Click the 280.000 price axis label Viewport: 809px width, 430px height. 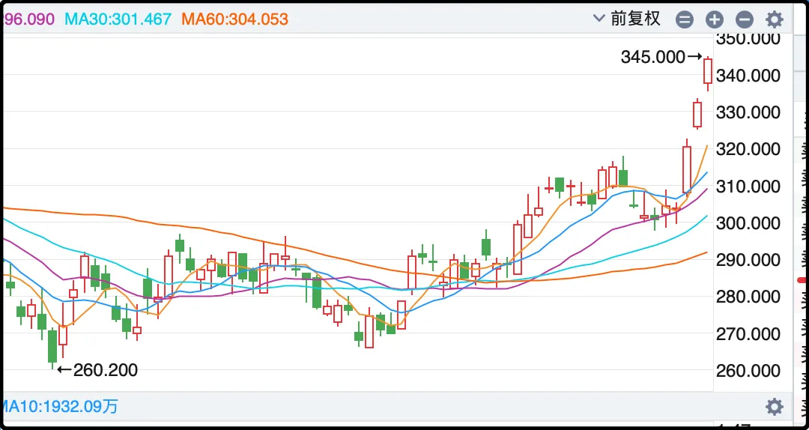748,297
